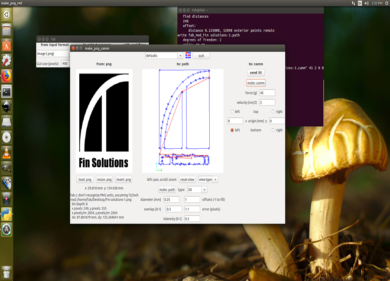Viewport: 390px width, 281px height.
Task: Open the Trash in the dock
Action: coord(6,272)
